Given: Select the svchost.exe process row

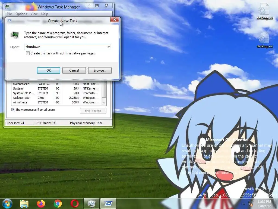Looking at the screenshot, I should point(56,84).
